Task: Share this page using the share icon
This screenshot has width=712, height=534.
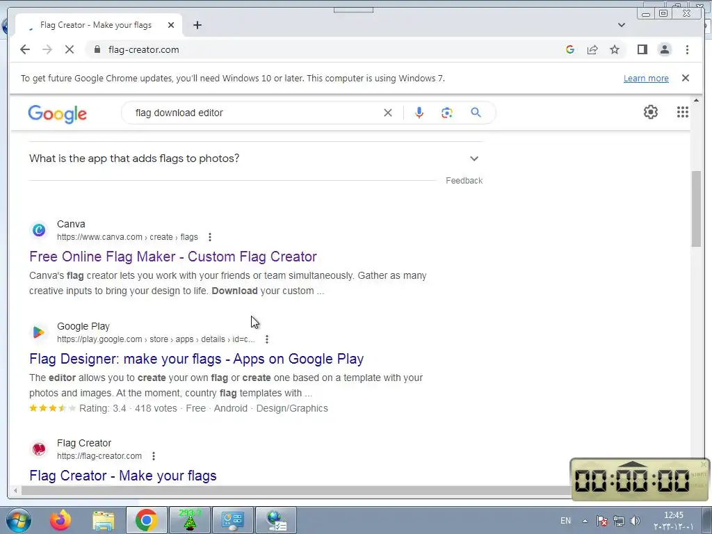Action: click(592, 49)
